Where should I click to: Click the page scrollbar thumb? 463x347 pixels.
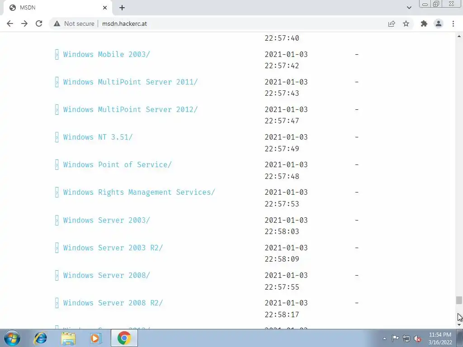[458, 300]
